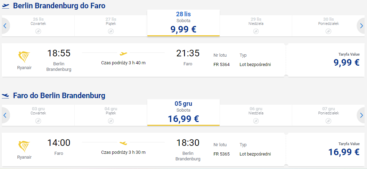Select Taryfa Value 9,99 € fare
Image resolution: width=367 pixels, height=169 pixels.
325,60
